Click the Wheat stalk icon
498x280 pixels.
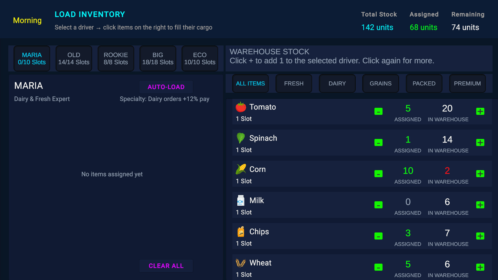[241, 262]
